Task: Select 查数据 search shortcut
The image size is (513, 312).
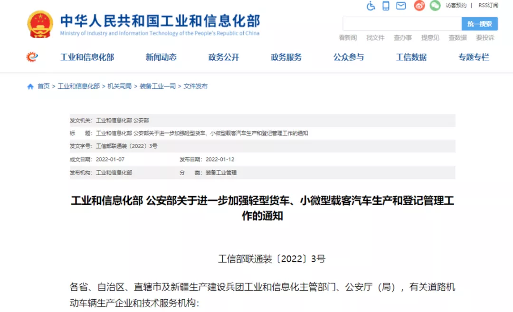Action: pos(458,38)
